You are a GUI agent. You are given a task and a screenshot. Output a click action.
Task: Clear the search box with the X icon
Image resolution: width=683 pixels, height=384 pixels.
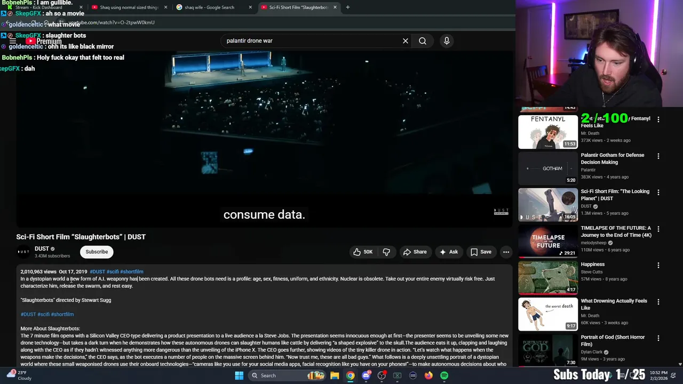click(x=406, y=41)
